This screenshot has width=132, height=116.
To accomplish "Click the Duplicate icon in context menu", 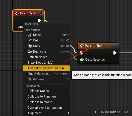I will point(30,52).
